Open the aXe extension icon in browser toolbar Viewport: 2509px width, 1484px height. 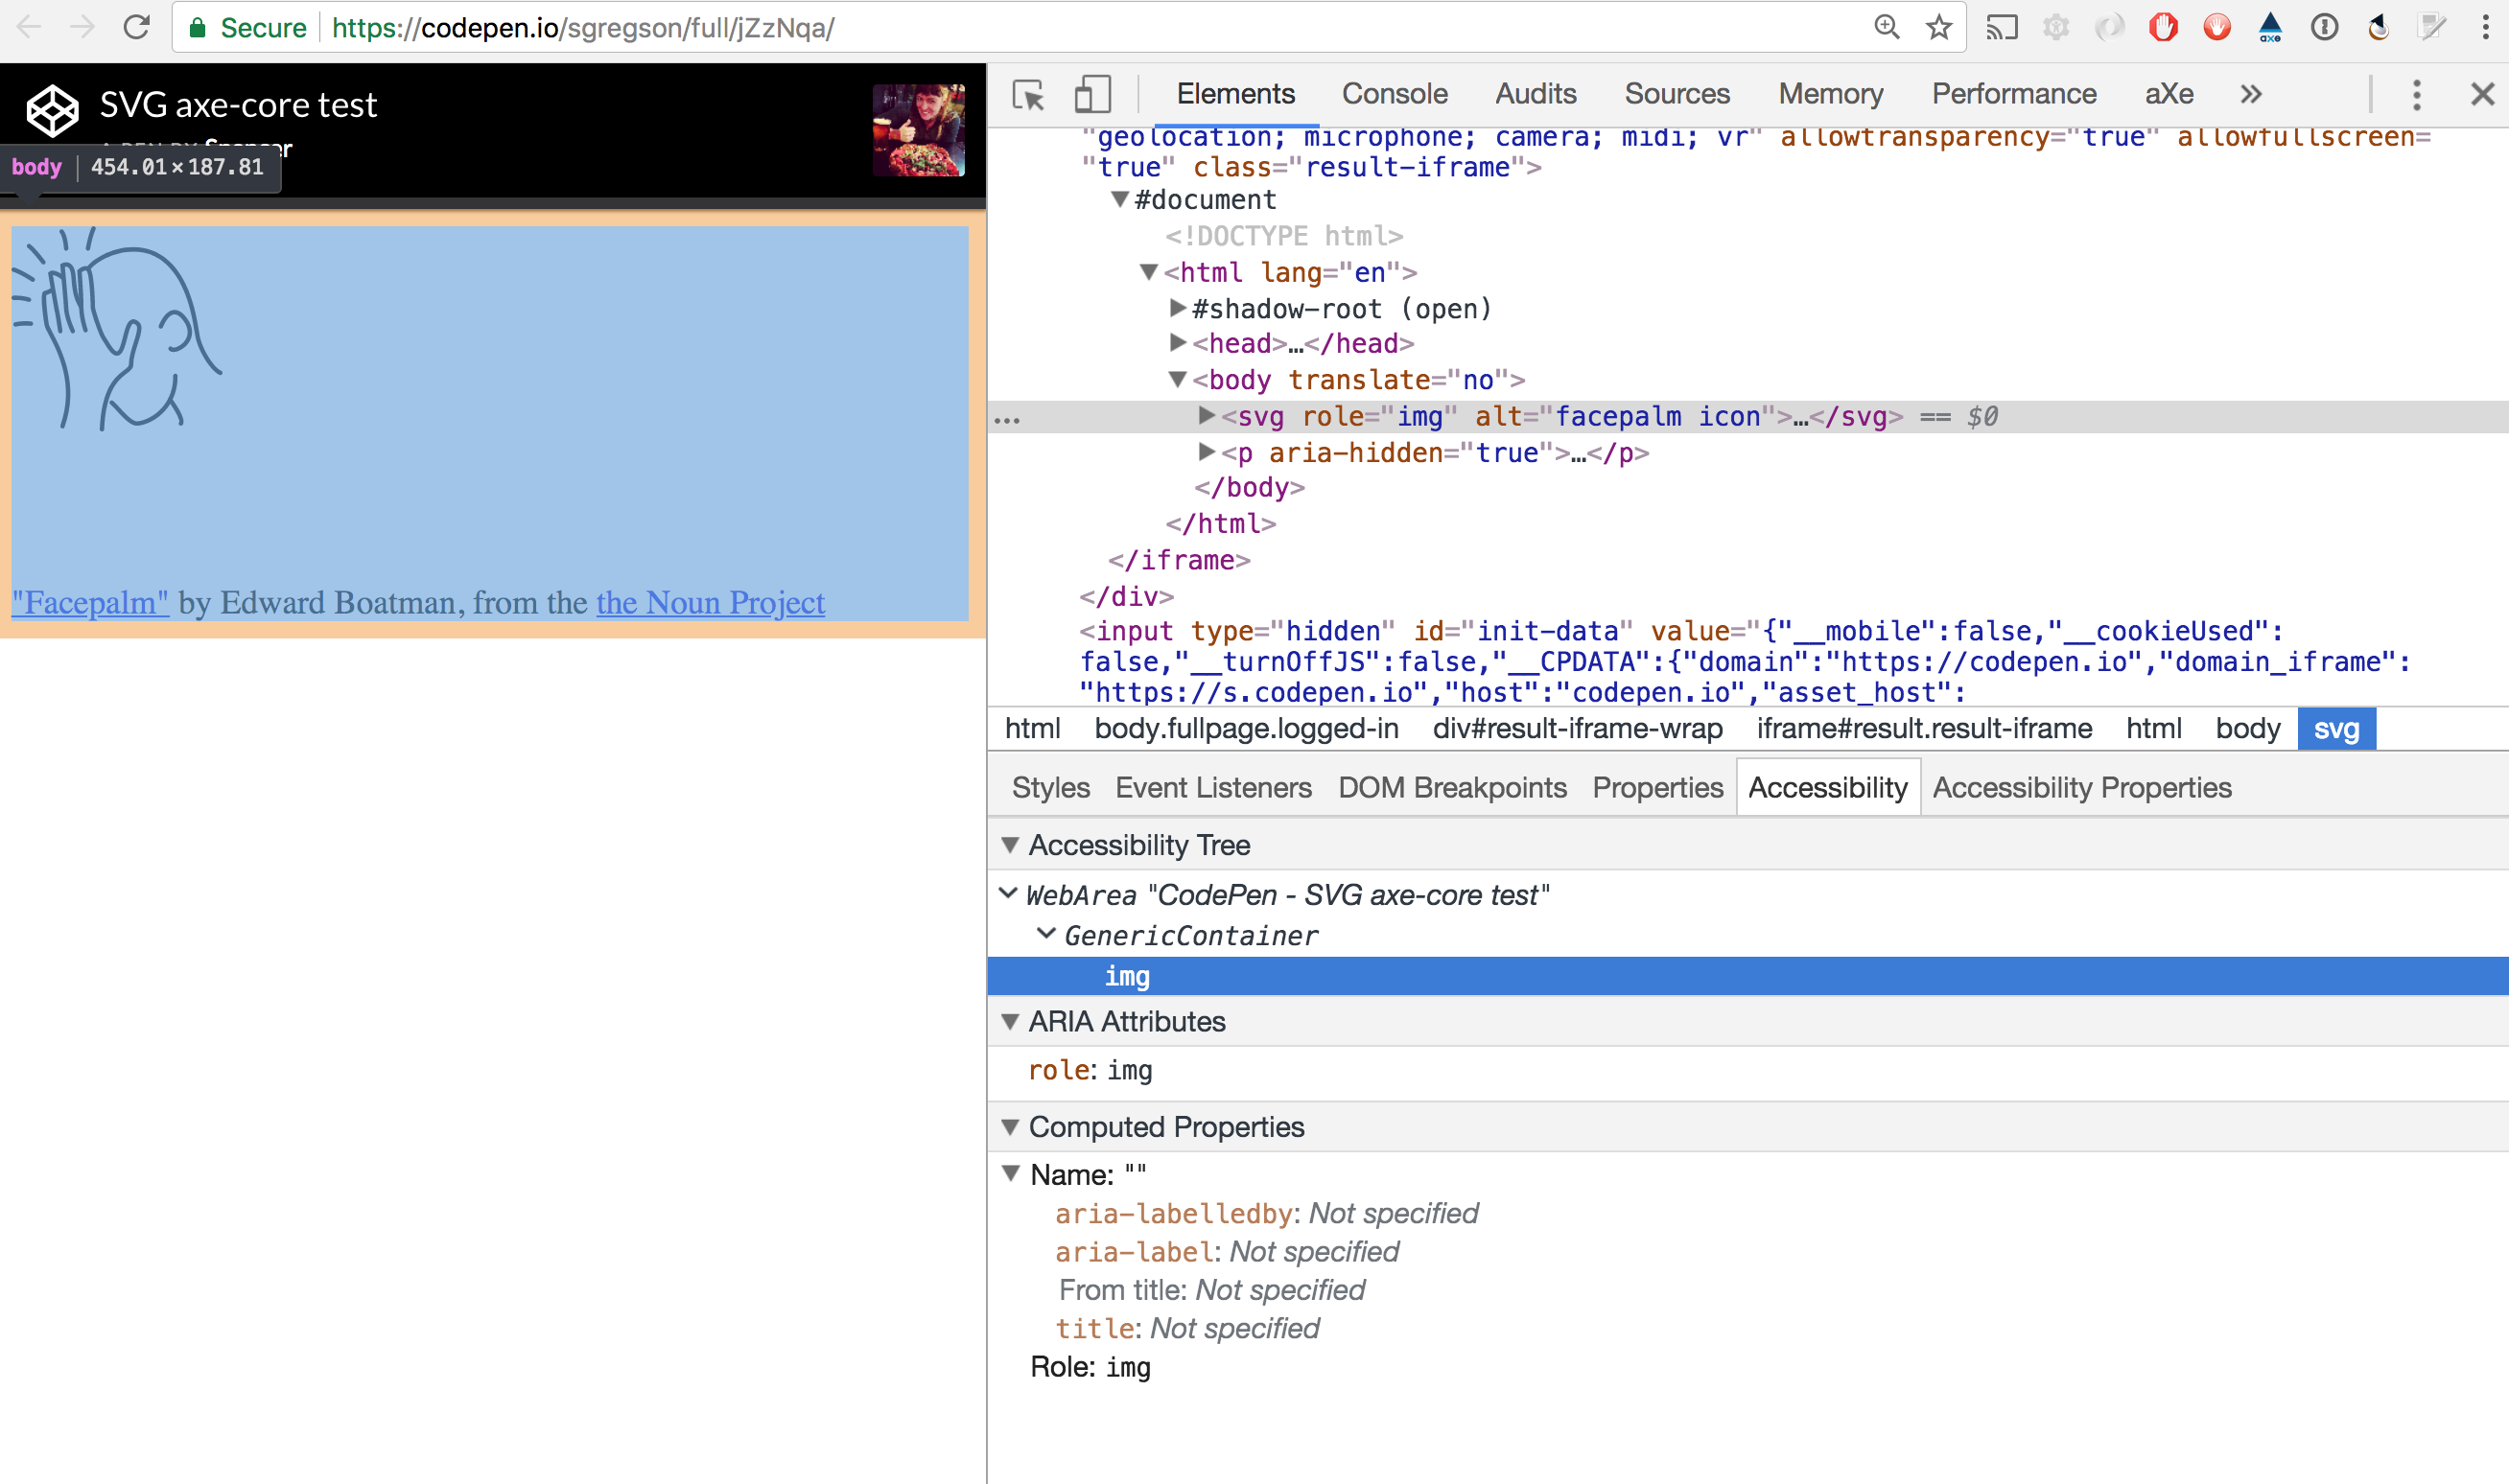[2270, 27]
